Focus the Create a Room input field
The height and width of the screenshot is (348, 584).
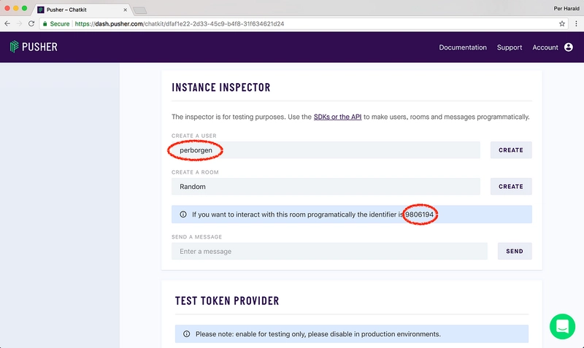pos(326,187)
